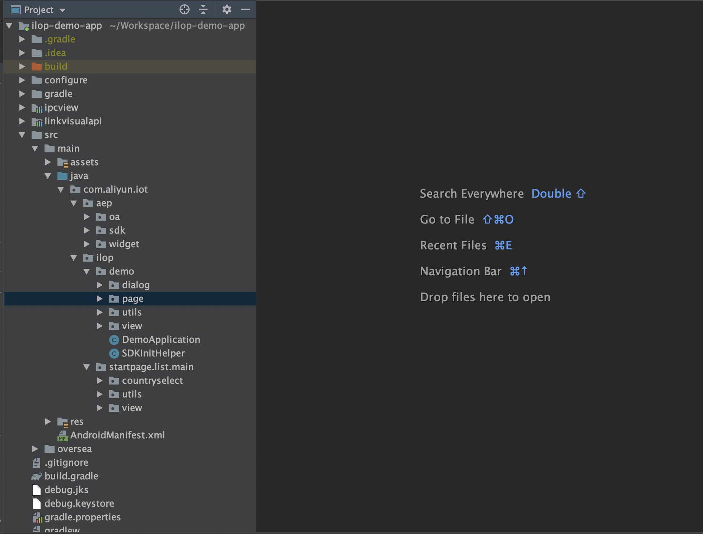Click the Collapse All icon in Project header
The height and width of the screenshot is (534, 703).
pos(203,10)
